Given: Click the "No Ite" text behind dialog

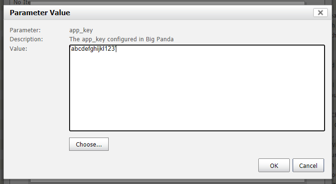Looking at the screenshot, I should coord(22,2).
